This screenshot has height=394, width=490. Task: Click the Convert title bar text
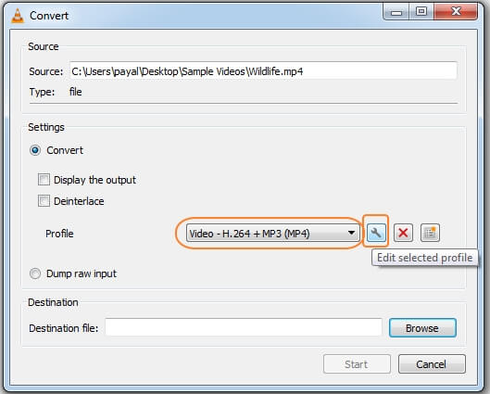(49, 16)
